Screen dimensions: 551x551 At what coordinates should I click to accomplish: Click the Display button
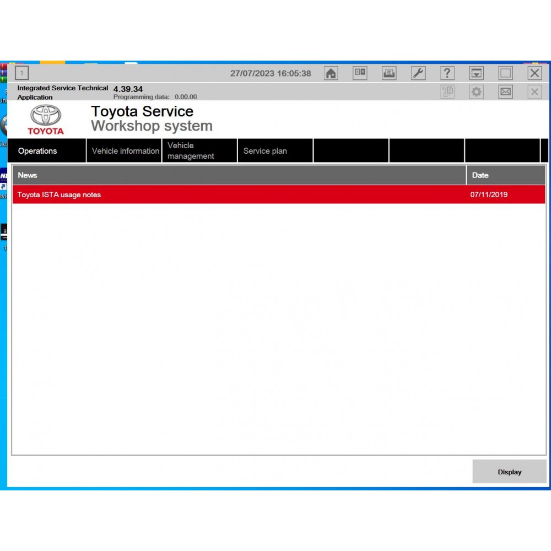pyautogui.click(x=509, y=472)
